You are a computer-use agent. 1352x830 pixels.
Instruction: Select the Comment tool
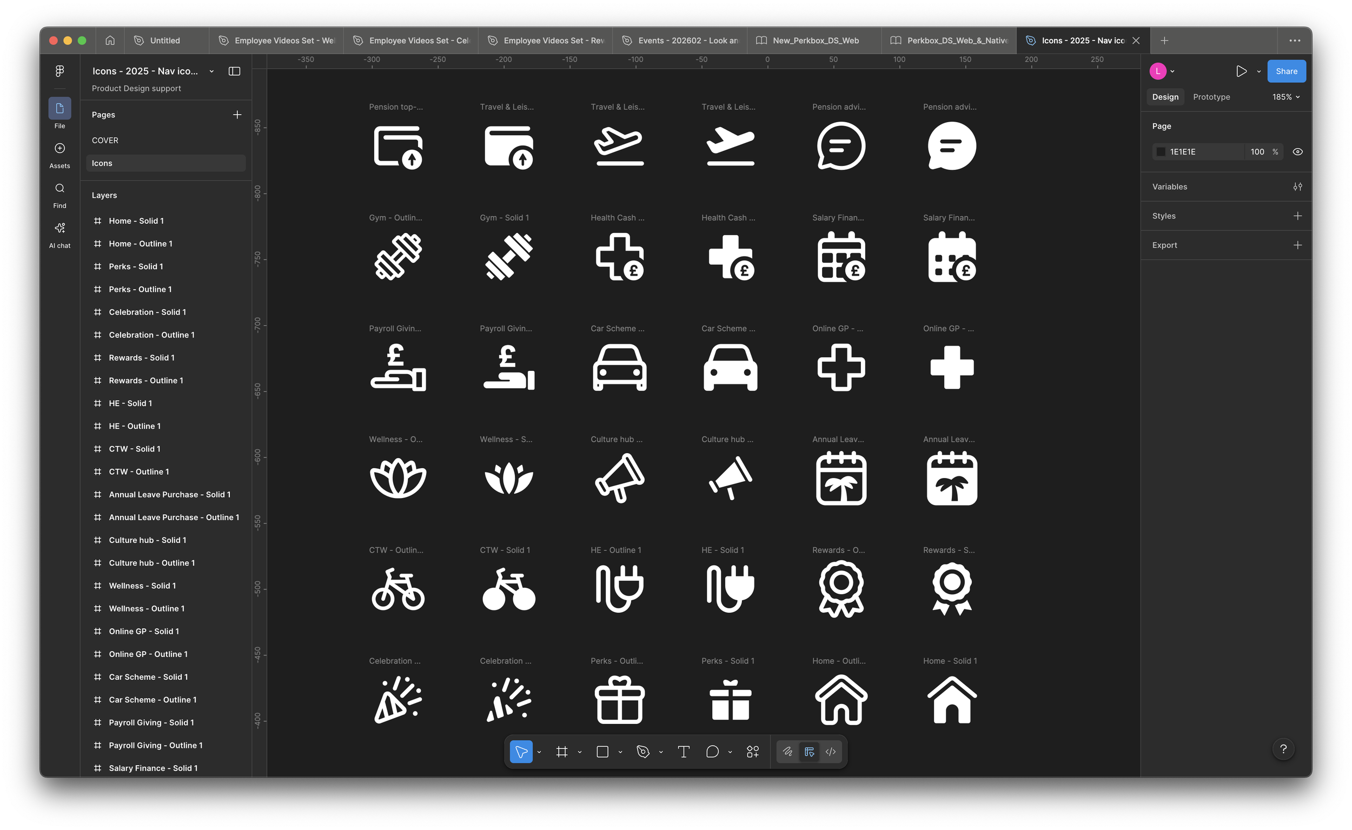712,752
